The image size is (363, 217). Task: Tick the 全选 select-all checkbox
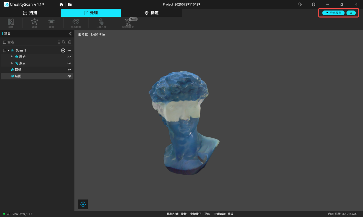pyautogui.click(x=5, y=42)
